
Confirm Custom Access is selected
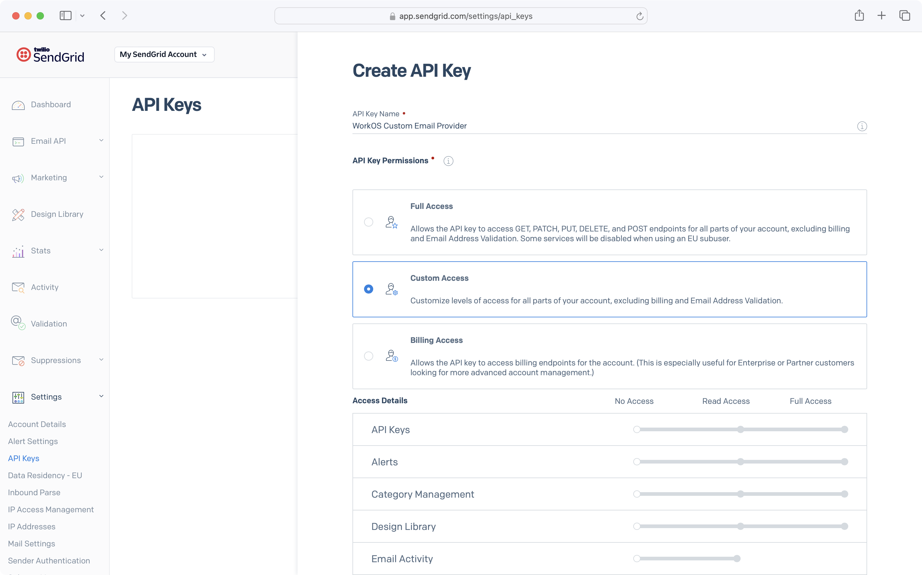(369, 289)
